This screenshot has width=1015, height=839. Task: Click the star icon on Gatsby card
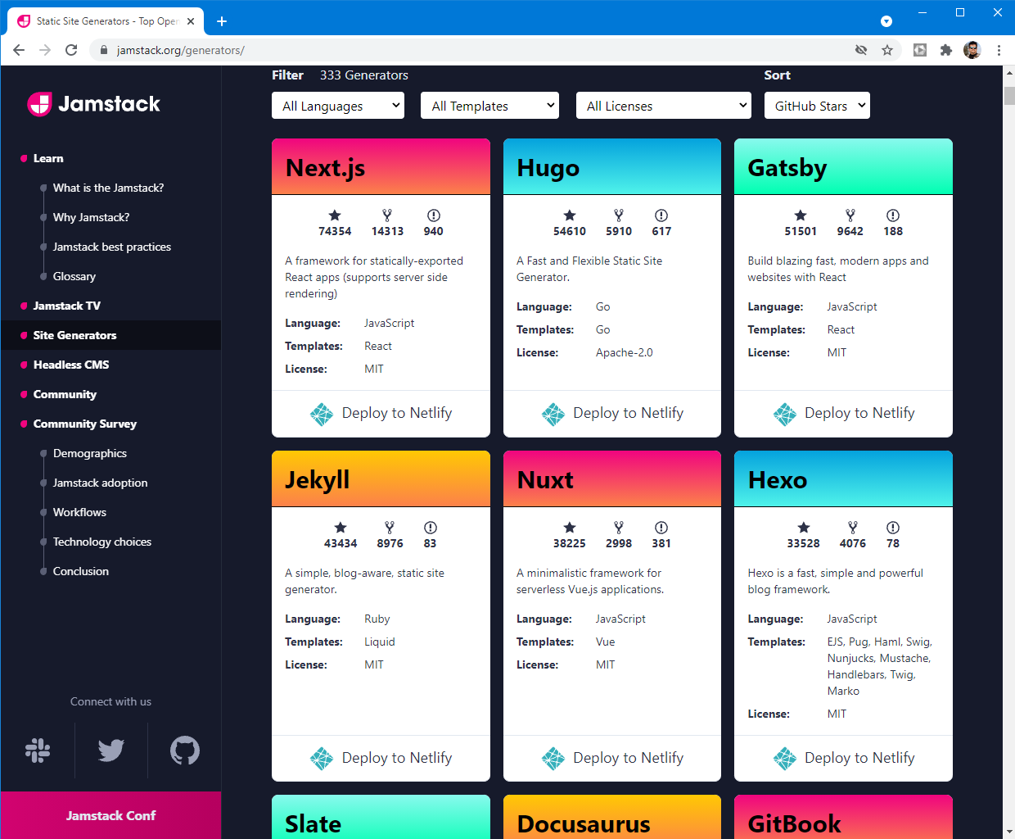coord(801,215)
